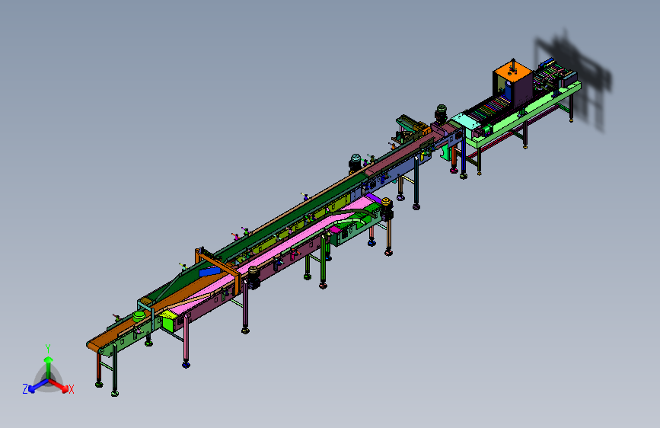Select the yellow-green box beside the pink belt
This screenshot has height=428, width=660.
[167, 321]
